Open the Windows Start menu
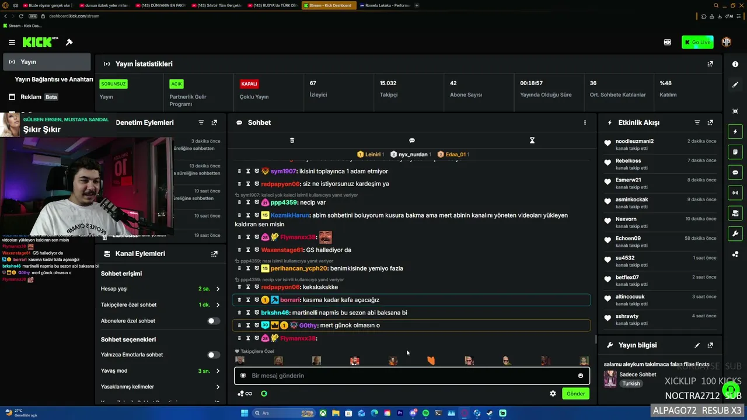747x420 pixels. click(x=245, y=413)
